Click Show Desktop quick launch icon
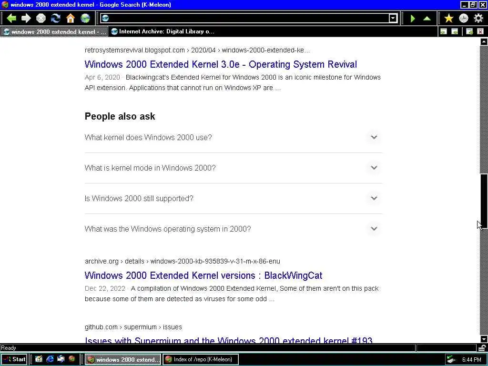This screenshot has height=366, width=488. [39, 359]
